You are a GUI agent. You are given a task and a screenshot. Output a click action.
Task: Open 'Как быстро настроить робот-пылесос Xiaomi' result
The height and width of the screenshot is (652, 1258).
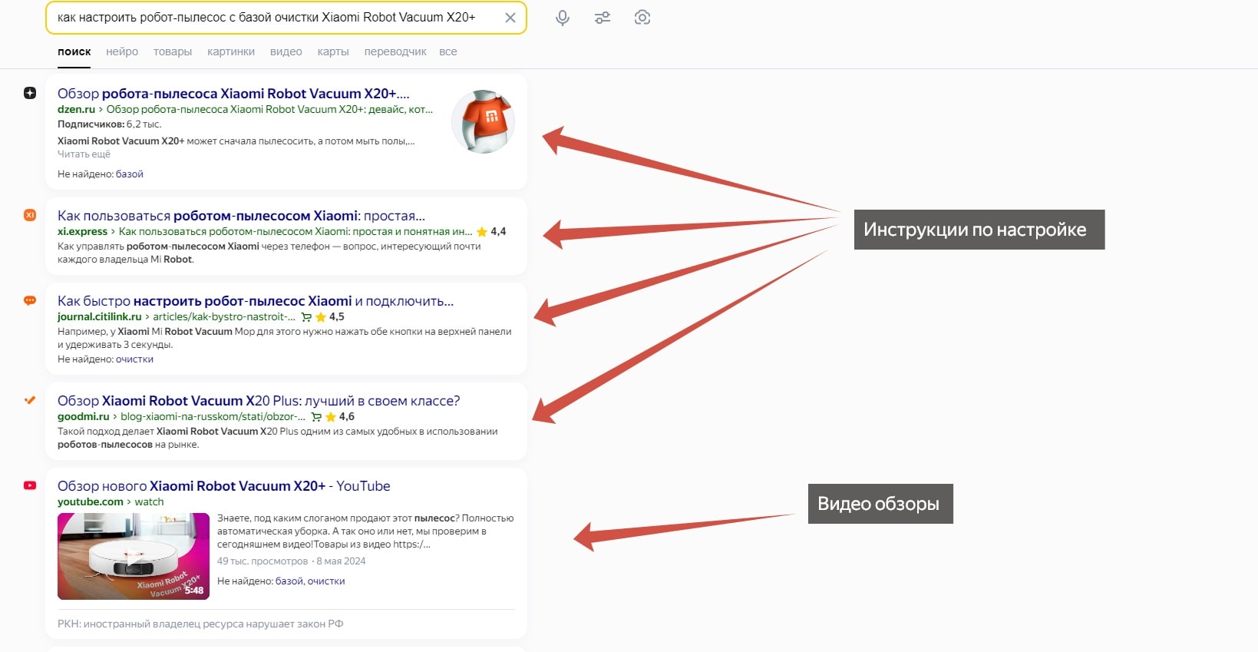[x=256, y=301]
